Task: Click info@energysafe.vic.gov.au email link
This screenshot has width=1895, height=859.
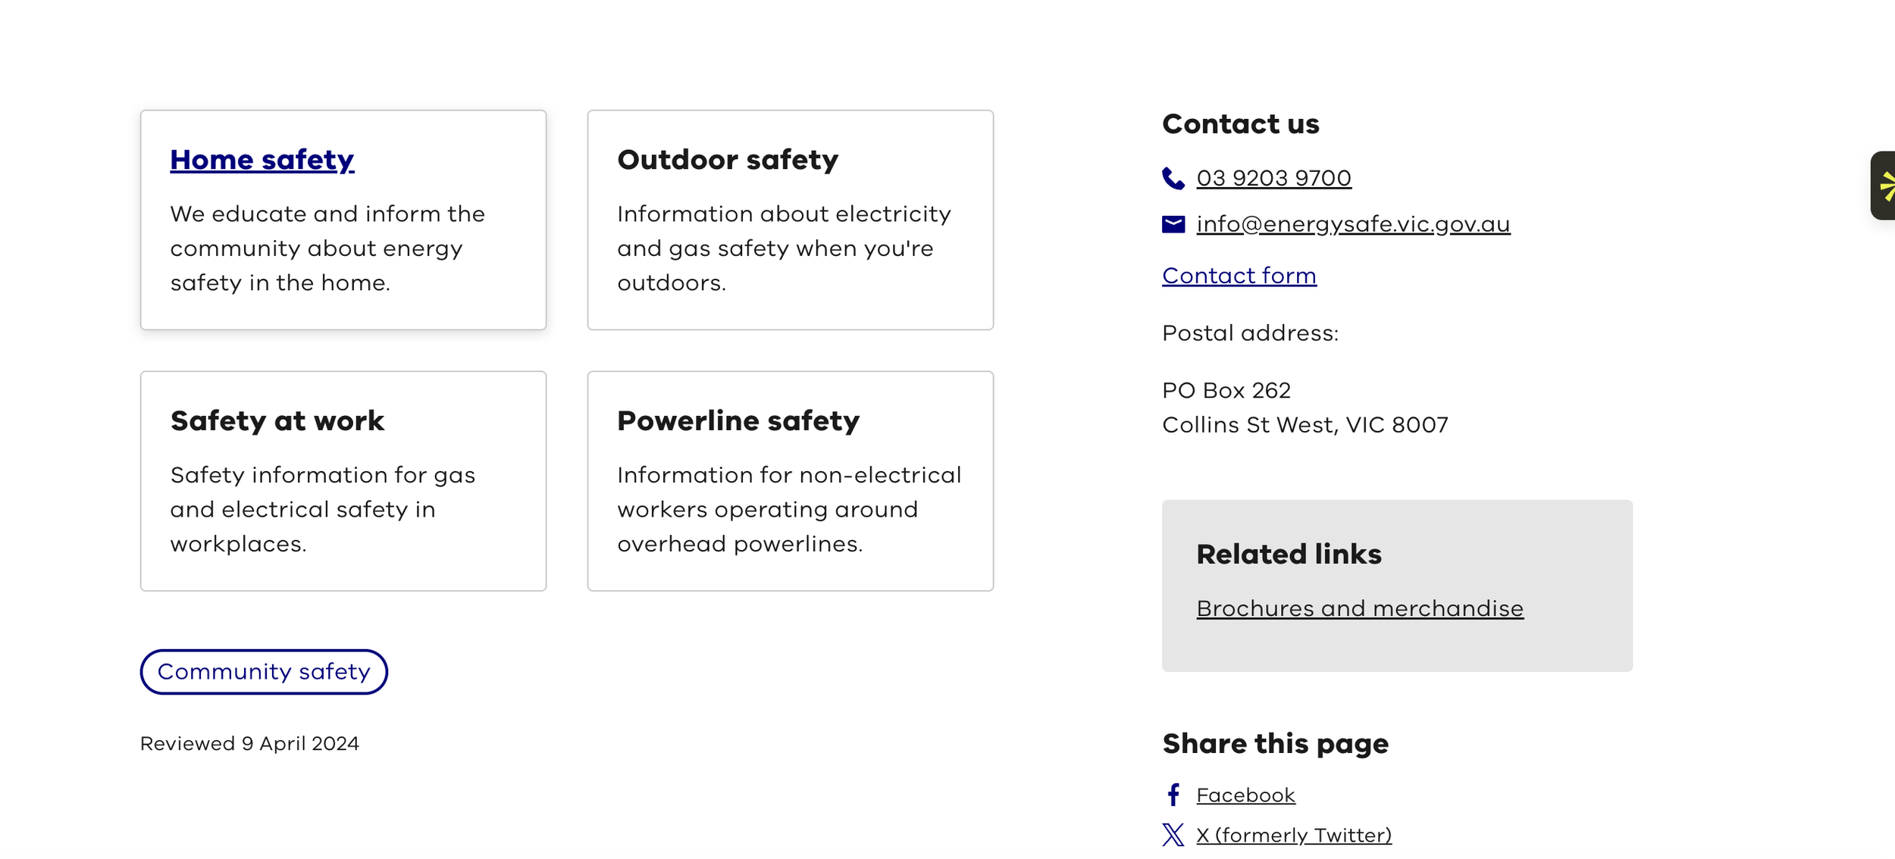Action: [x=1353, y=224]
